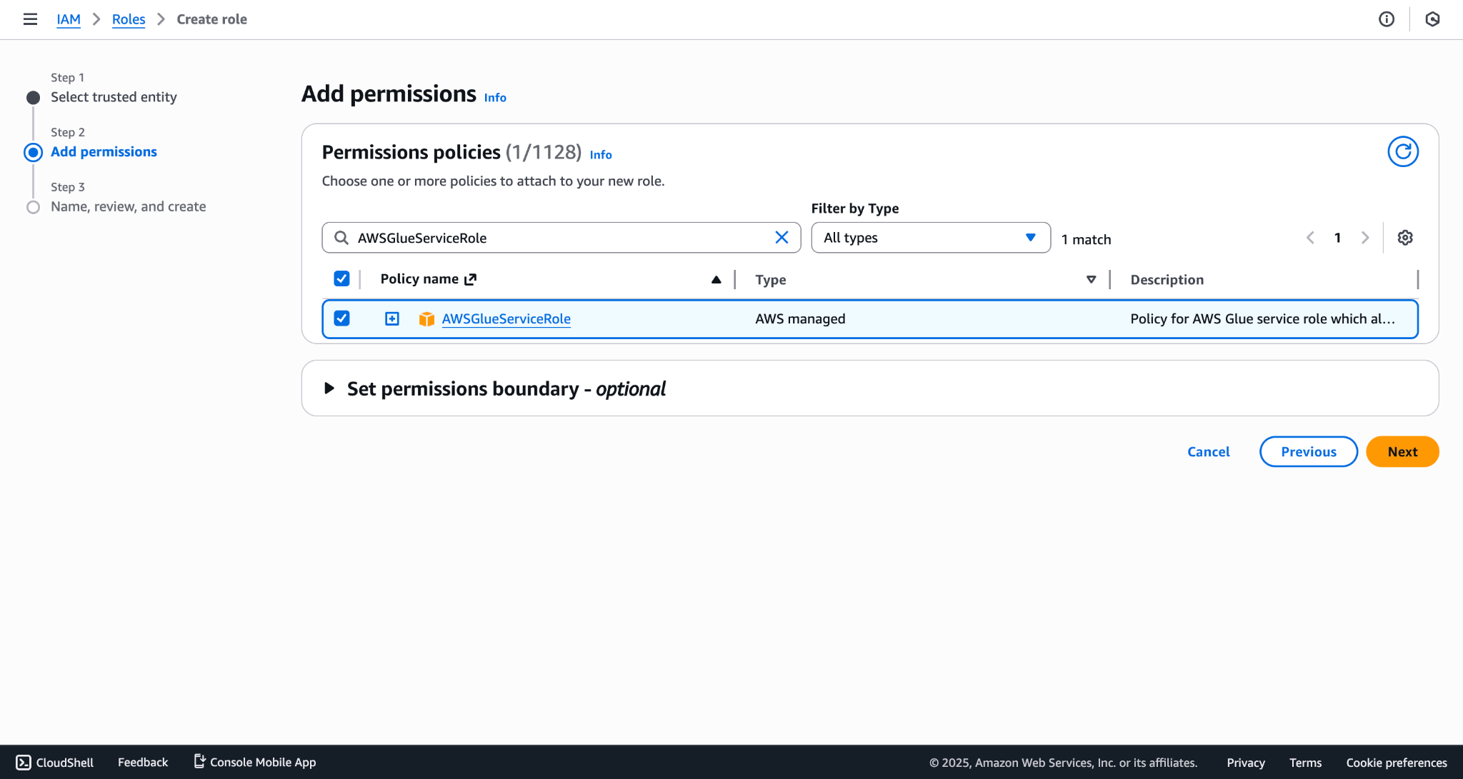The image size is (1463, 779).
Task: Click page number 1 in pagination
Action: click(x=1337, y=238)
